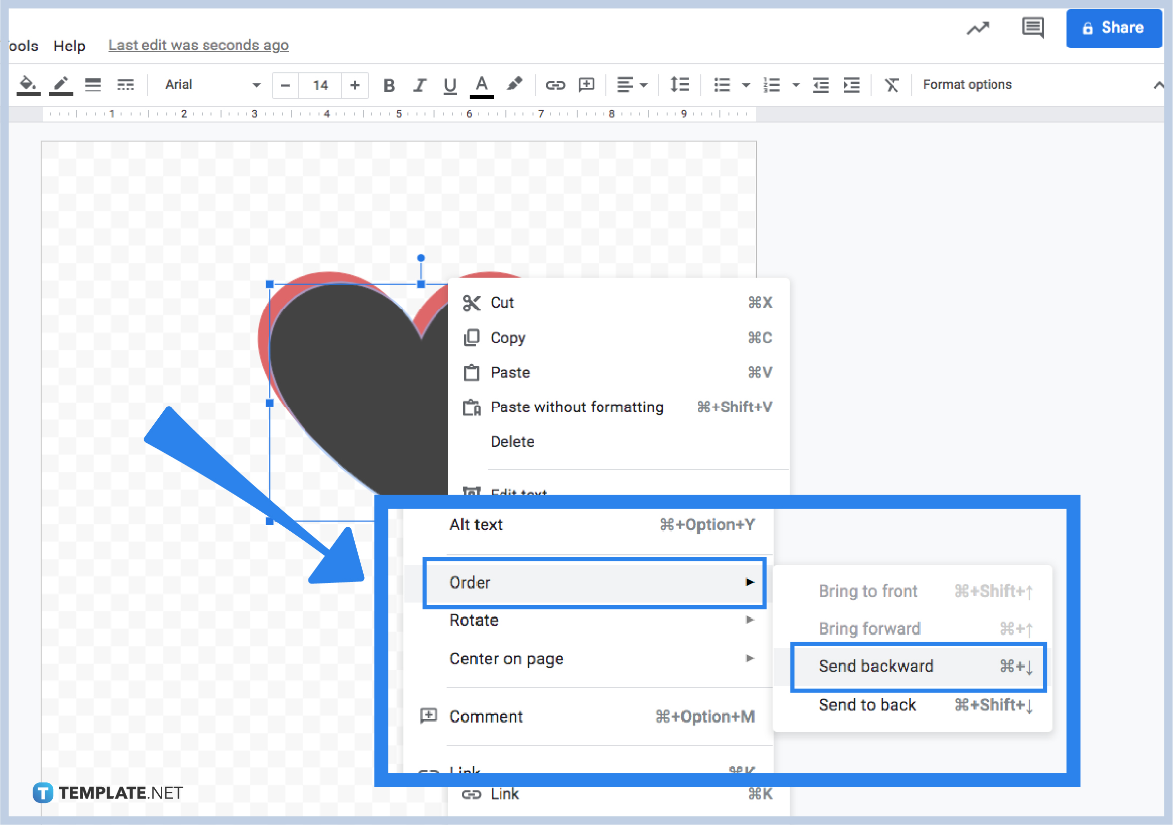Click the line spacing icon
1173x825 pixels.
[x=680, y=85]
